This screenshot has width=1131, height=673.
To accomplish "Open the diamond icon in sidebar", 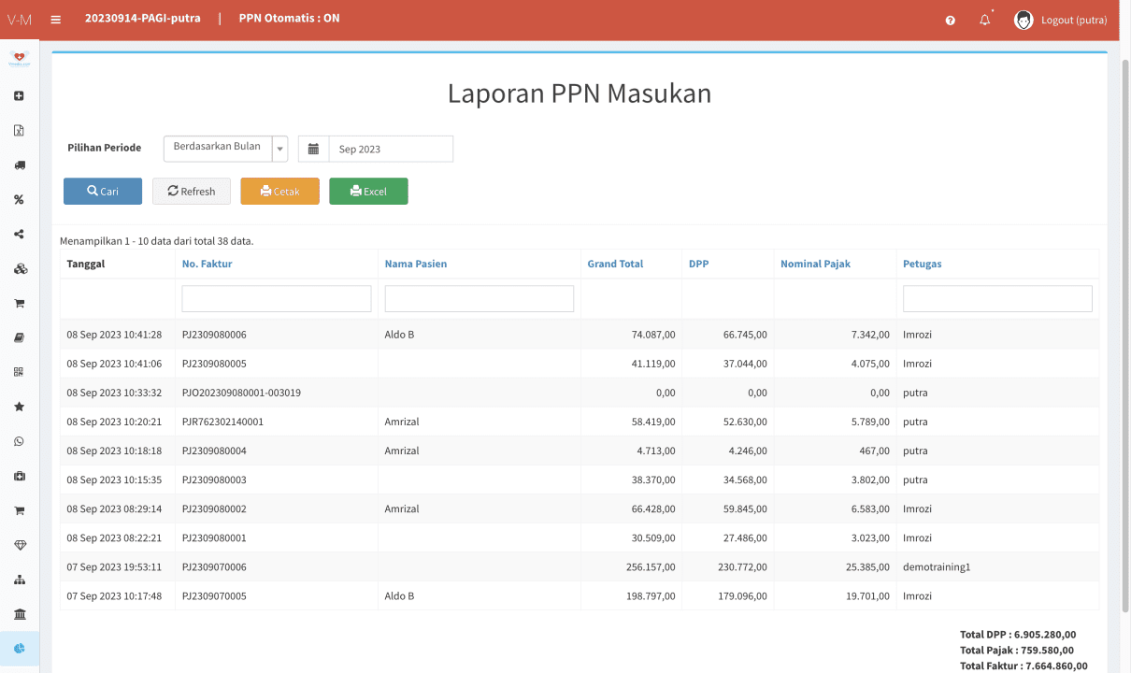I will click(x=20, y=545).
